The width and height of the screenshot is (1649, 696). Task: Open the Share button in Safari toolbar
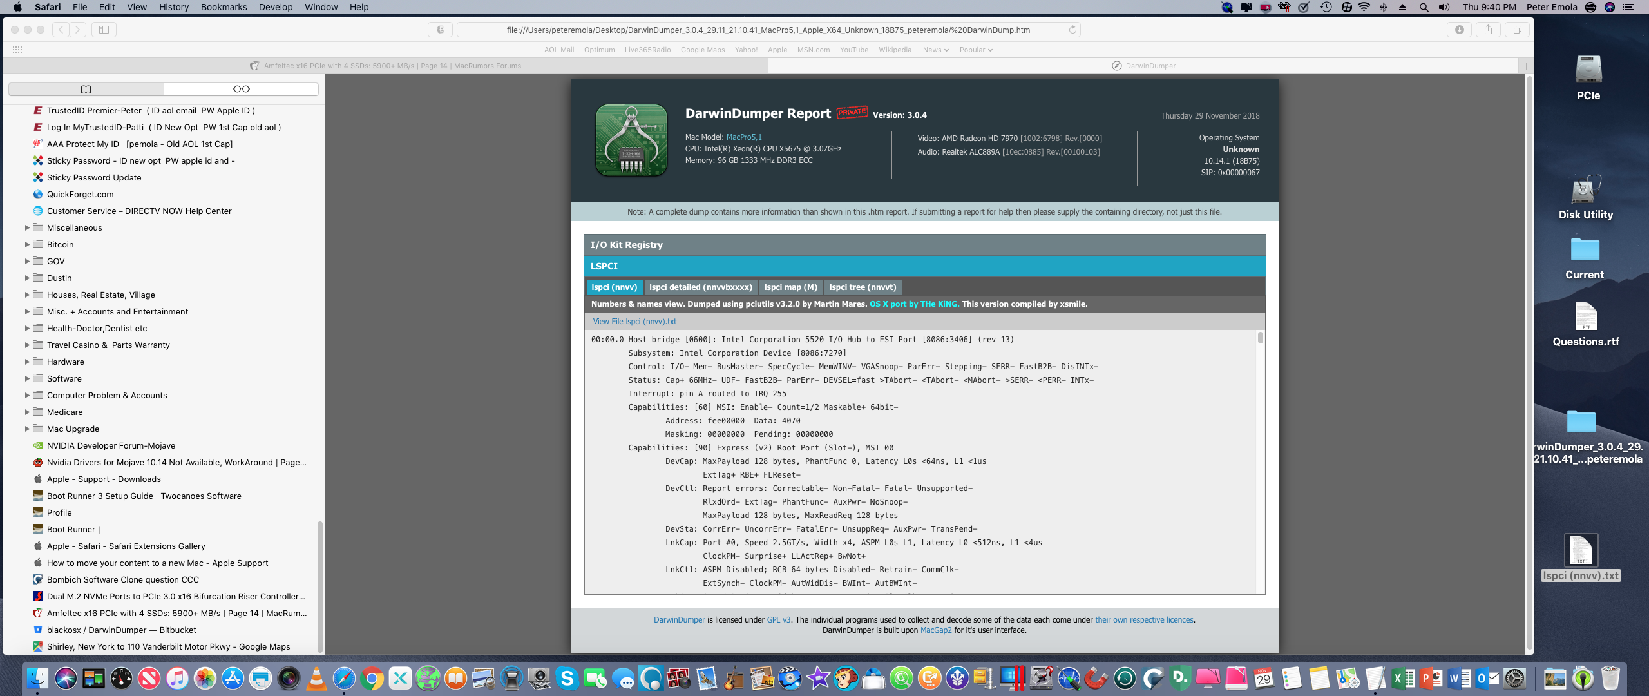click(1488, 30)
